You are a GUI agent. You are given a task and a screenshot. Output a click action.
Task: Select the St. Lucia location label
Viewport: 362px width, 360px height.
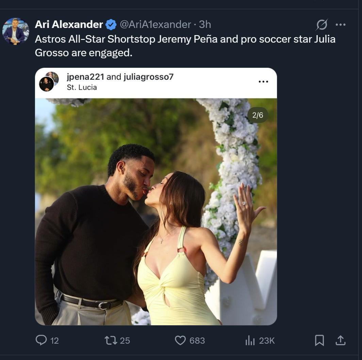(82, 87)
